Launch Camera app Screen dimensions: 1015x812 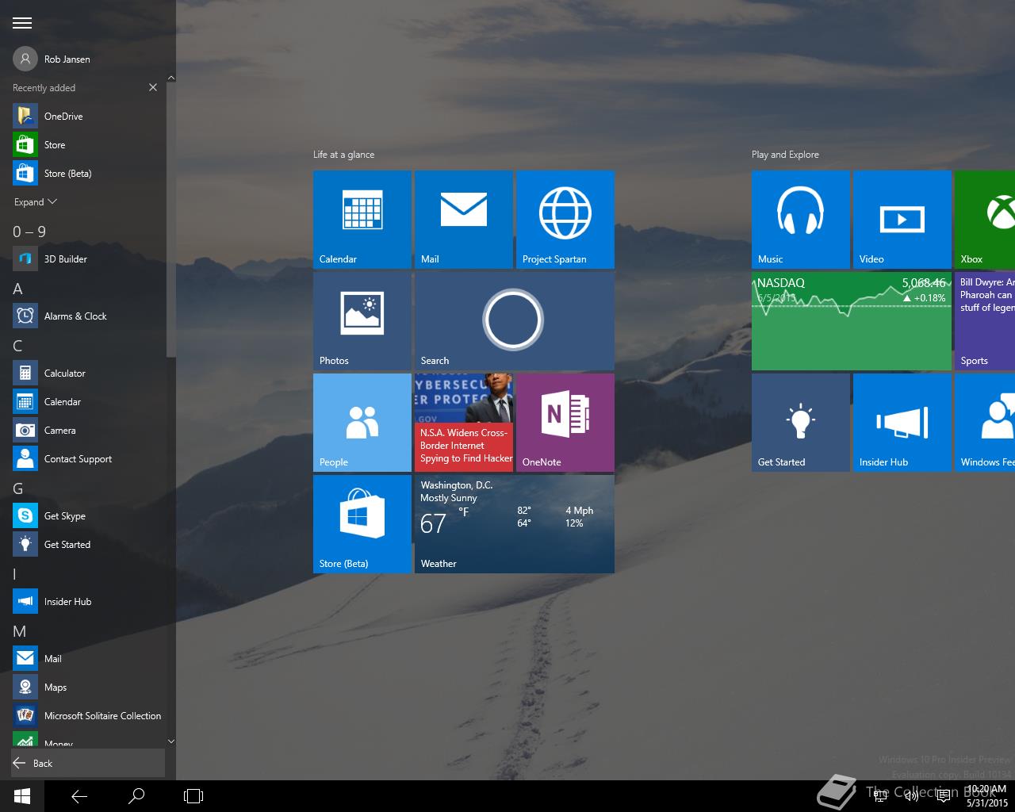pyautogui.click(x=88, y=430)
